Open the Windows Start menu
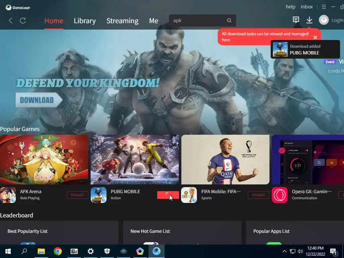This screenshot has width=344, height=258. 8,251
